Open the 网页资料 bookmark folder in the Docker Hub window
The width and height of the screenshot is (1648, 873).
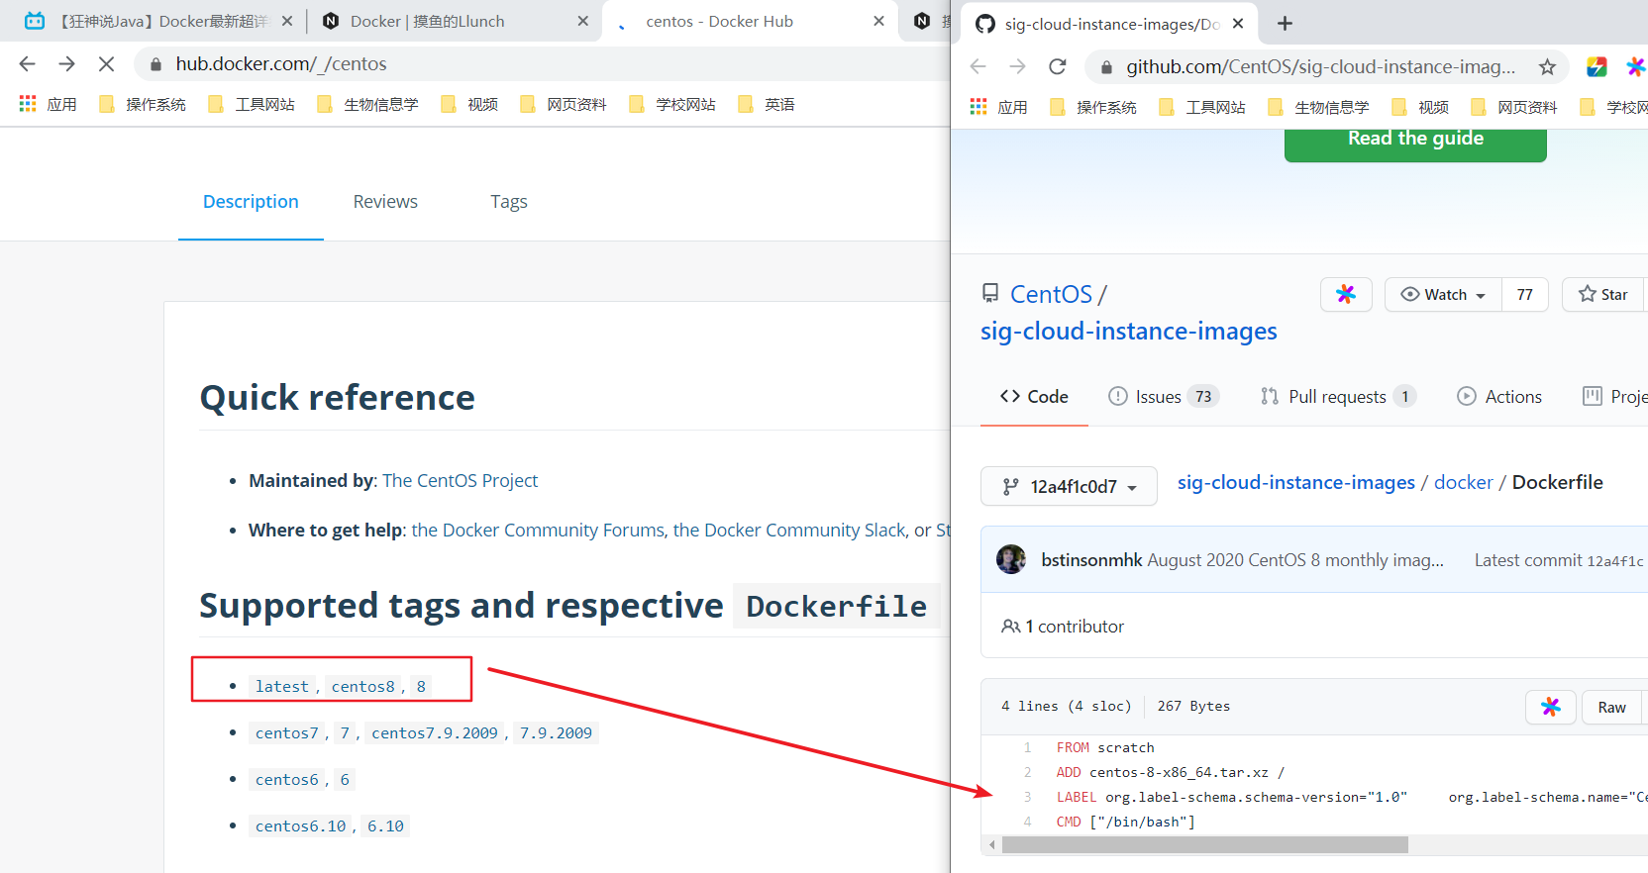point(564,104)
